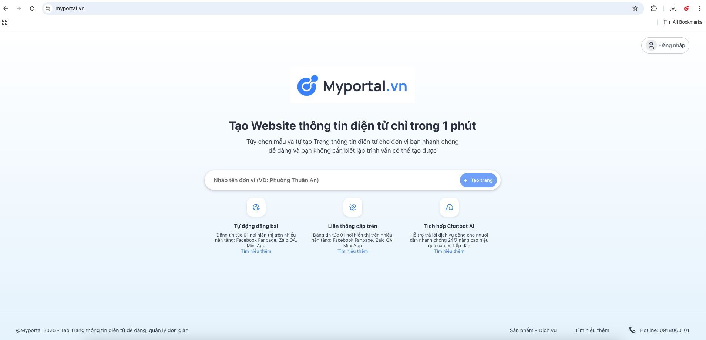Open Tìm hiểu thêm under Tích hợp Chatbot AI
Viewport: 706px width, 340px height.
click(x=449, y=251)
